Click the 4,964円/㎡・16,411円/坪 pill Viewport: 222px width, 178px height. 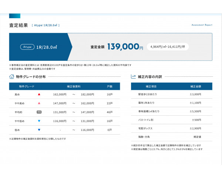tap(168, 47)
